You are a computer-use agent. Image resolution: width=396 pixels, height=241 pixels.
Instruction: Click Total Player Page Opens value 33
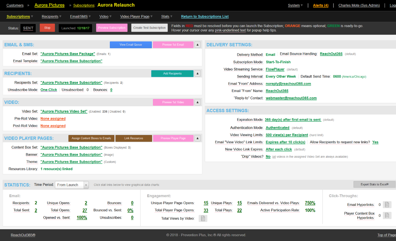coord(206,210)
